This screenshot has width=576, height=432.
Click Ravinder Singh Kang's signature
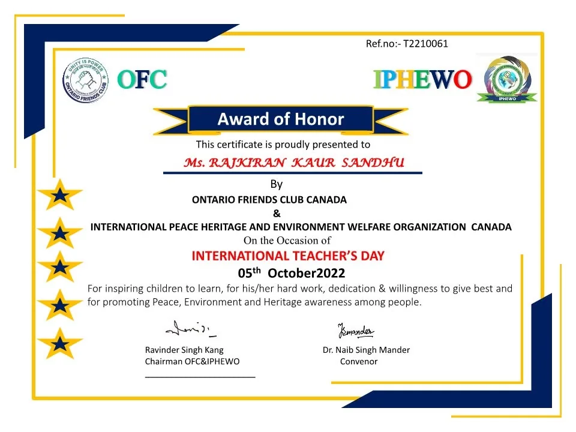tap(191, 329)
